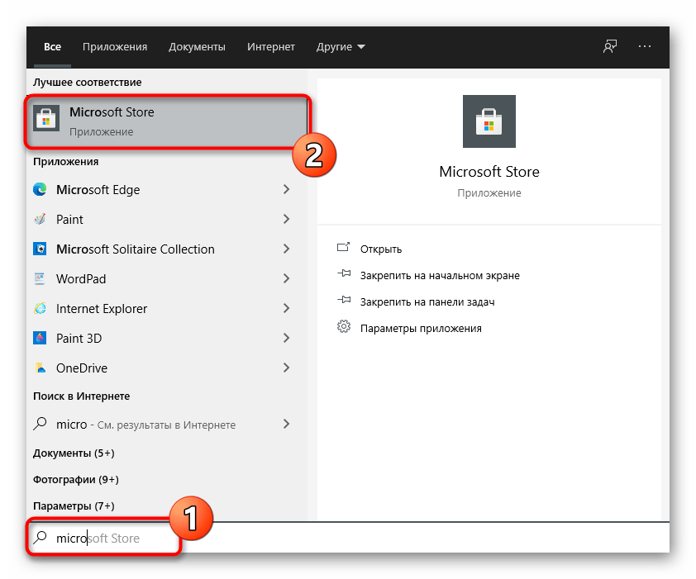Click the Microsoft Solitaire Collection icon
Screen dimensions: 696x579
(40, 249)
